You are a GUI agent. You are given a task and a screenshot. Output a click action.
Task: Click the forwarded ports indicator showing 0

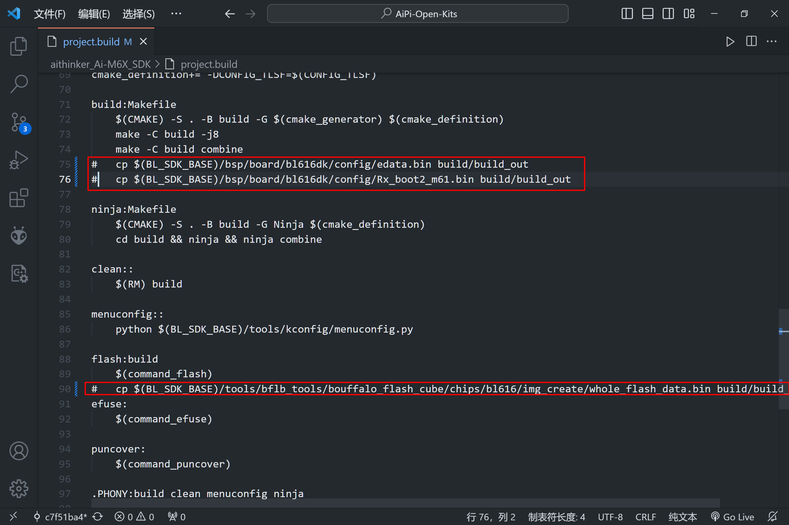177,517
